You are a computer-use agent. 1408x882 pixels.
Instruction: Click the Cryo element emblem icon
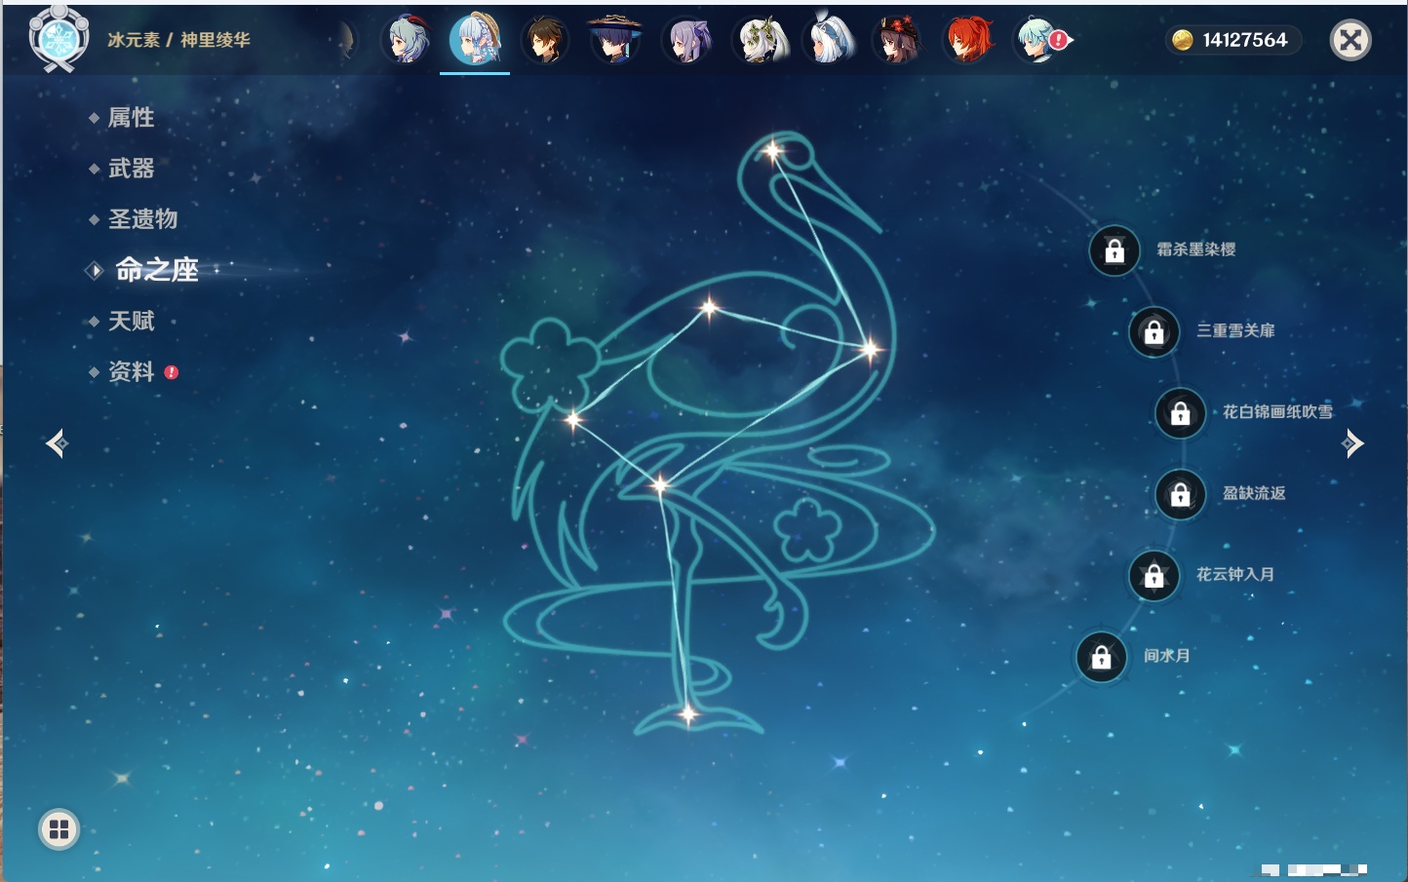click(x=59, y=39)
